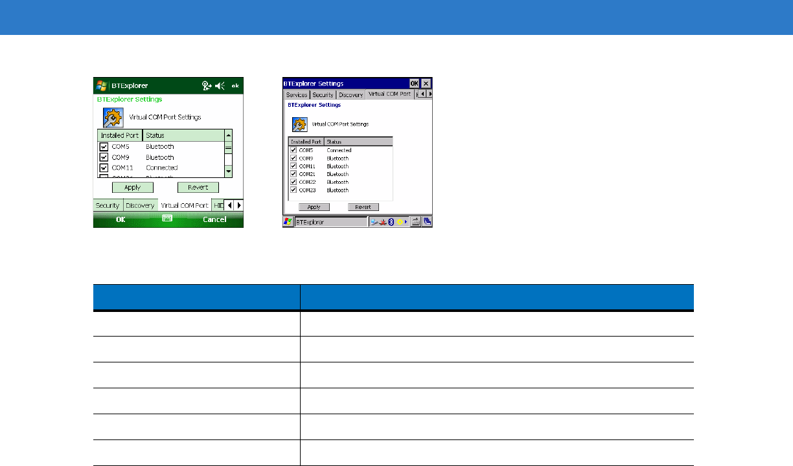Uncheck COM9 in the green window list
This screenshot has width=793, height=466.
pos(104,157)
